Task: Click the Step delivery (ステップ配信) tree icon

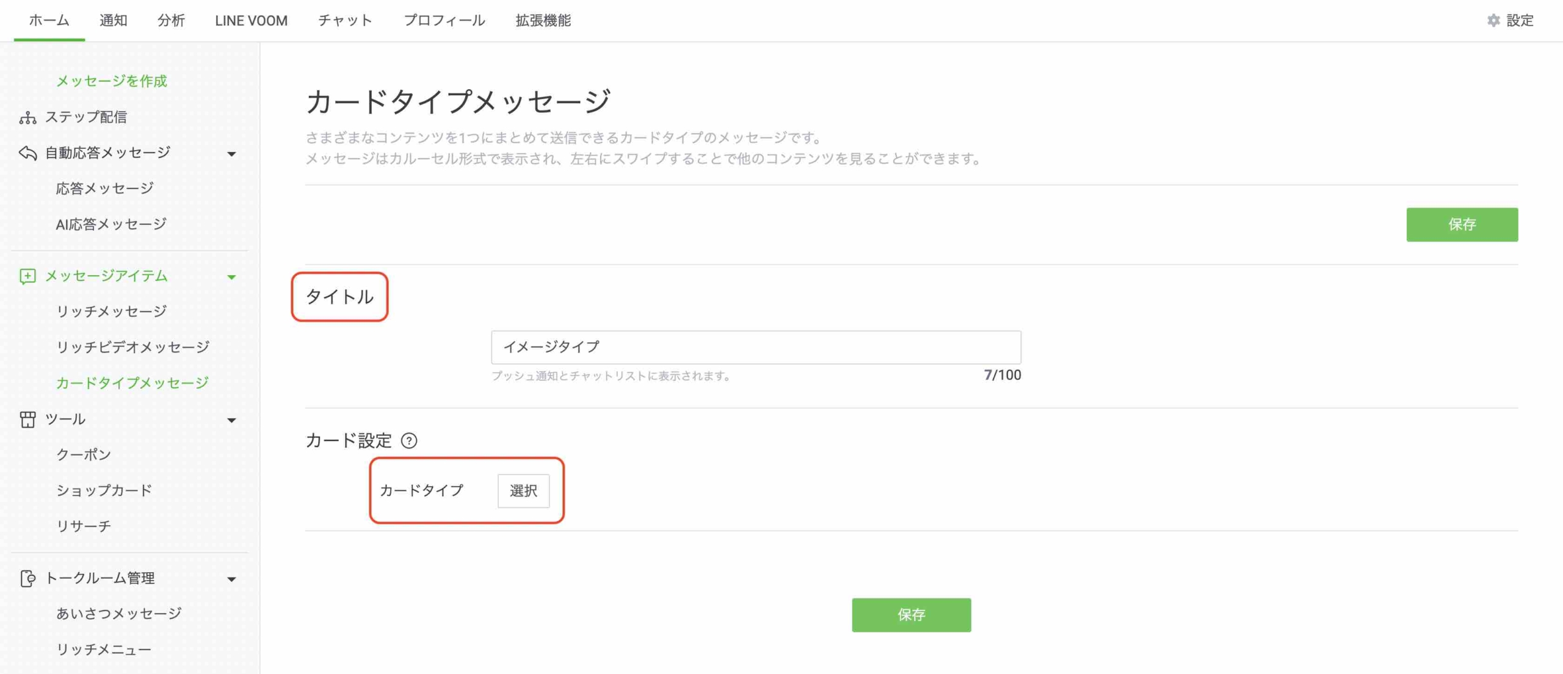Action: 27,118
